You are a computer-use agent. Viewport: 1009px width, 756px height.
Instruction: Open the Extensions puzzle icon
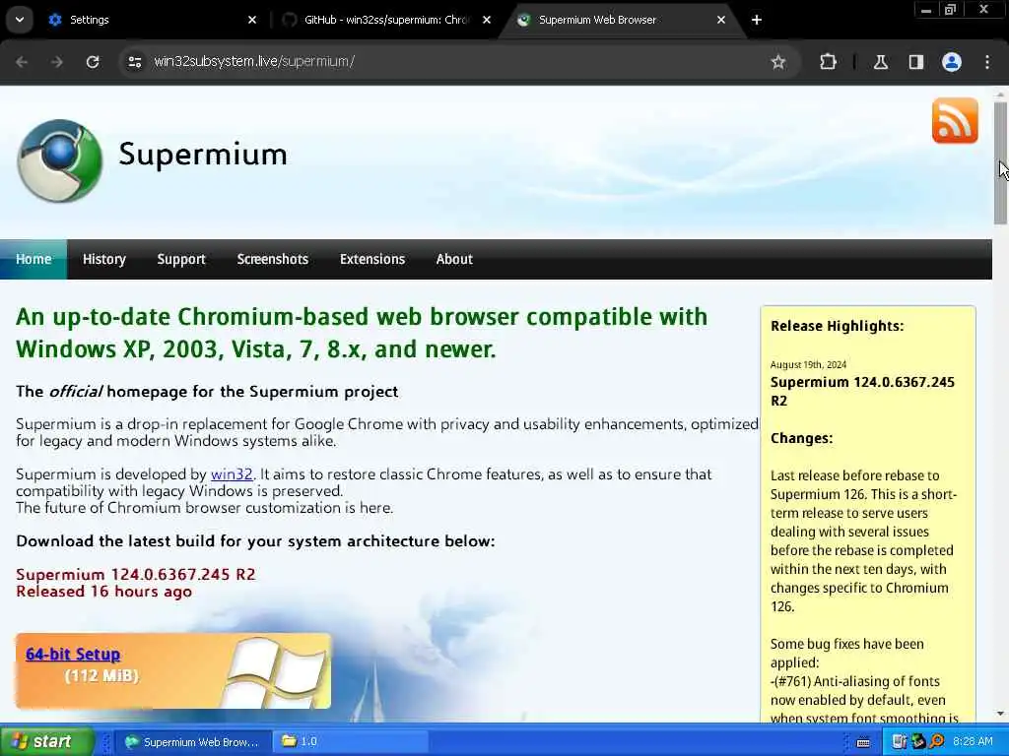point(828,62)
